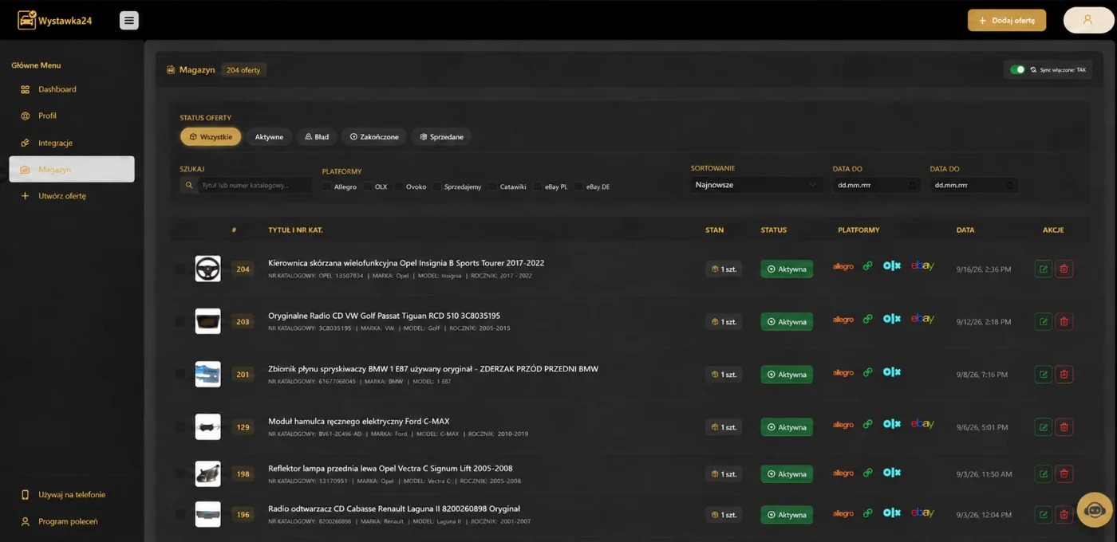Click the Dodaj ofertę button
Viewport: 1117px width, 542px height.
[1007, 21]
